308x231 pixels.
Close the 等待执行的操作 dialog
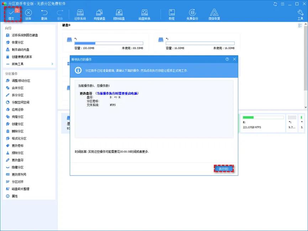pyautogui.click(x=234, y=59)
